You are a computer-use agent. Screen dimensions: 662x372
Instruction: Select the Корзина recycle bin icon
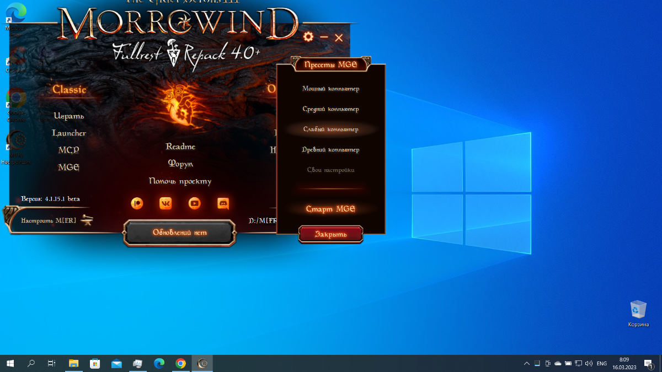[638, 314]
